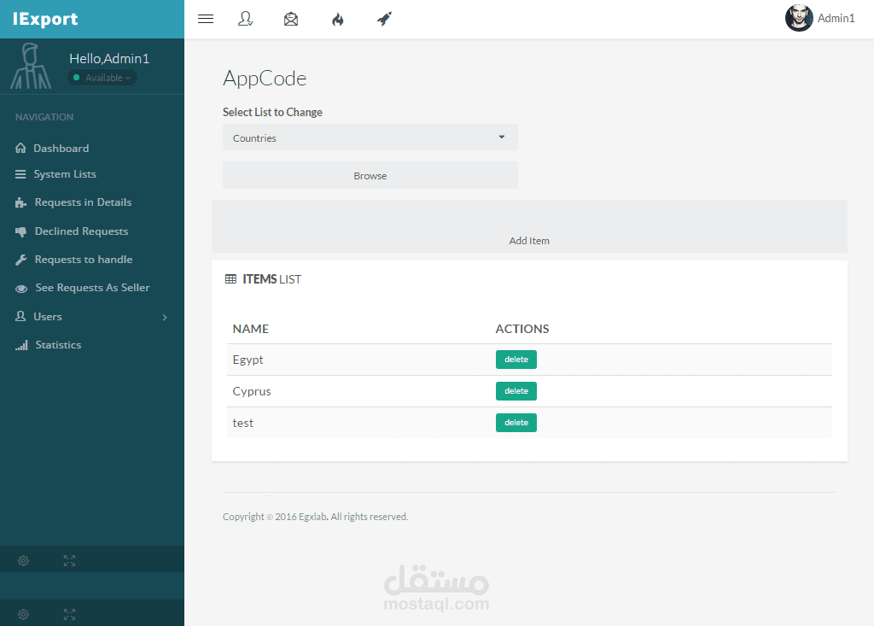Click the rocket icon in top bar

[384, 19]
